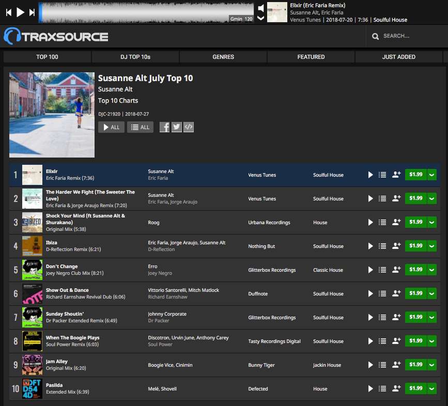Viewport: 448px width, 406px height.
Task: Expand purchase options for Sunday Shoutin'
Action: [431, 317]
